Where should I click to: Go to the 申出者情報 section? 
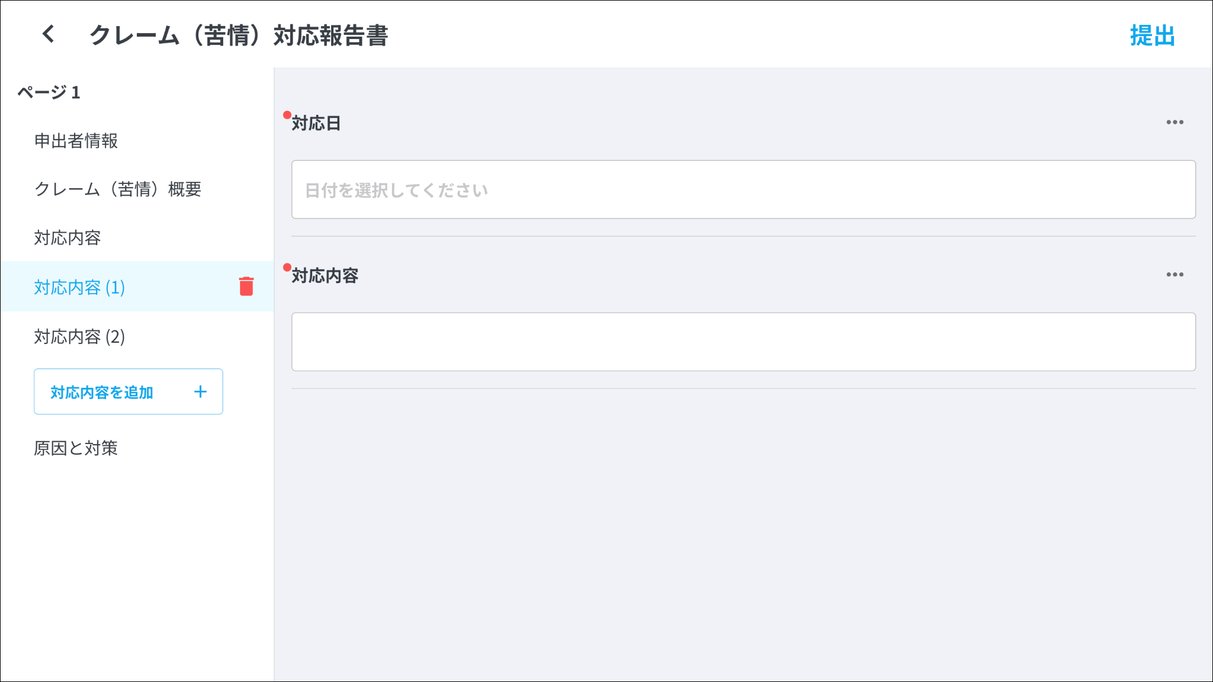[76, 141]
